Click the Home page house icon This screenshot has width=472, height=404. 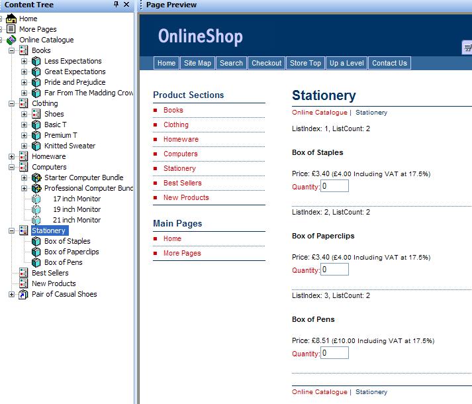pos(11,19)
